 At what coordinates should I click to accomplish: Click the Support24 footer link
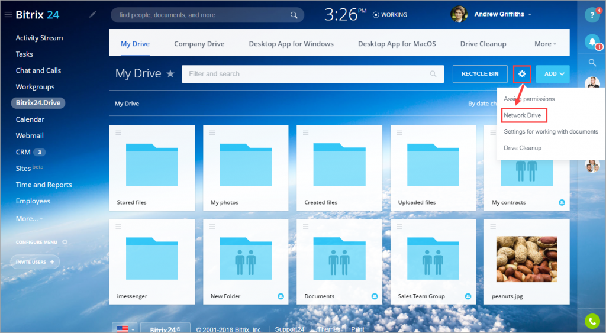click(x=289, y=329)
